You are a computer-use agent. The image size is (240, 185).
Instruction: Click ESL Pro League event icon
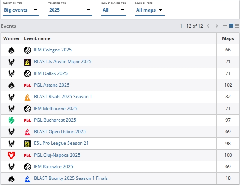coord(27,144)
